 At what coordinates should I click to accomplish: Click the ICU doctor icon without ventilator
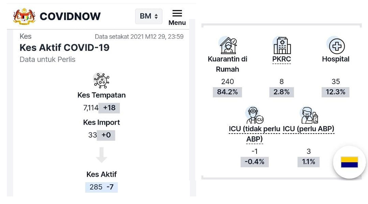(x=255, y=115)
